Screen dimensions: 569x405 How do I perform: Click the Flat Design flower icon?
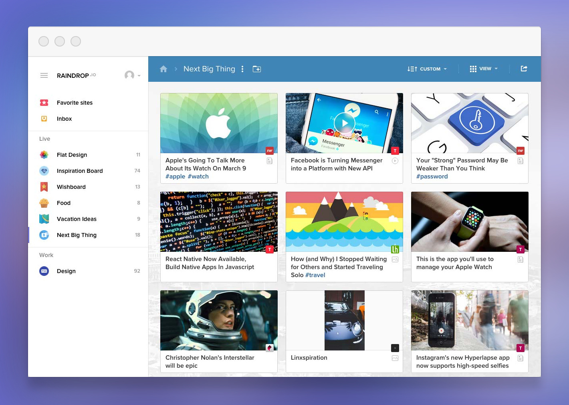44,155
